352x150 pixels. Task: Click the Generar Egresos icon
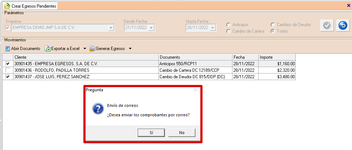pyautogui.click(x=92, y=49)
